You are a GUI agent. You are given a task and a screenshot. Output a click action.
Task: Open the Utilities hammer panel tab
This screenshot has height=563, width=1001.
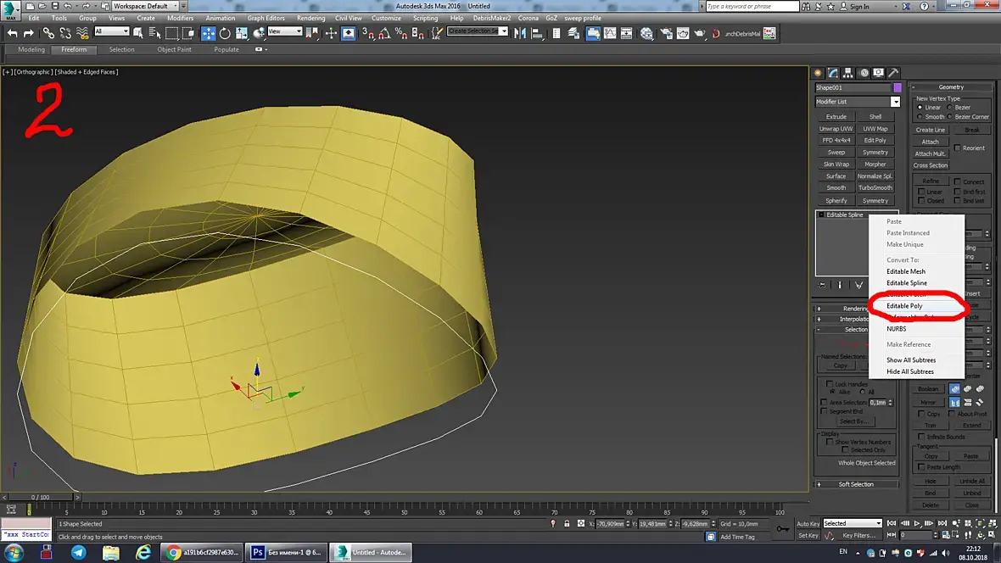[892, 73]
